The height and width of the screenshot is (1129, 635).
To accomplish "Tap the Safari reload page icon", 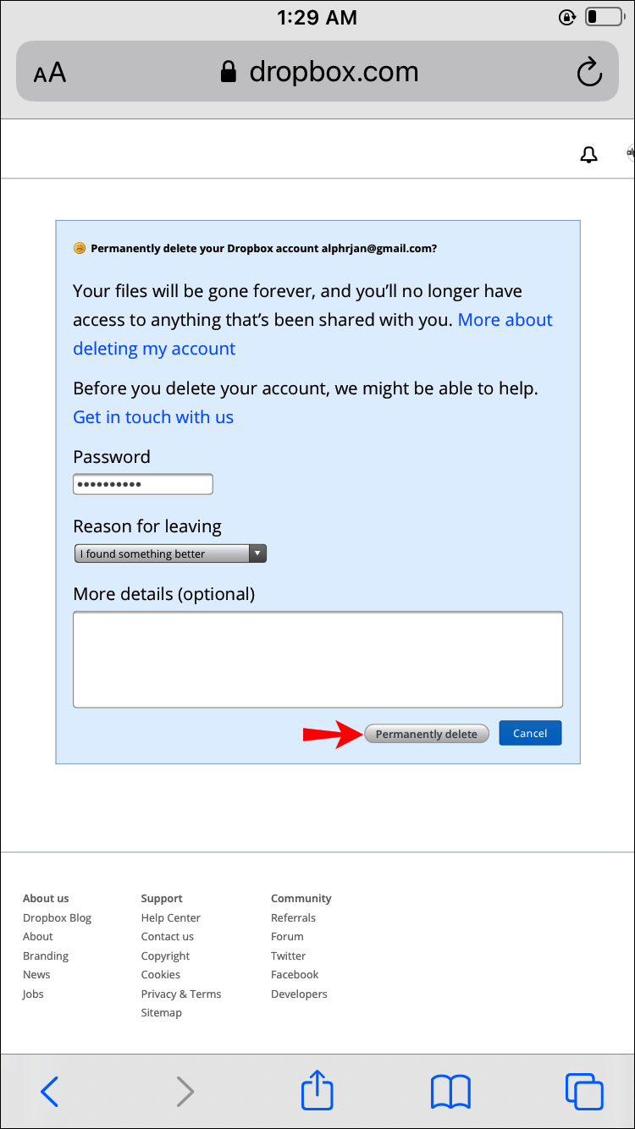I will click(588, 73).
